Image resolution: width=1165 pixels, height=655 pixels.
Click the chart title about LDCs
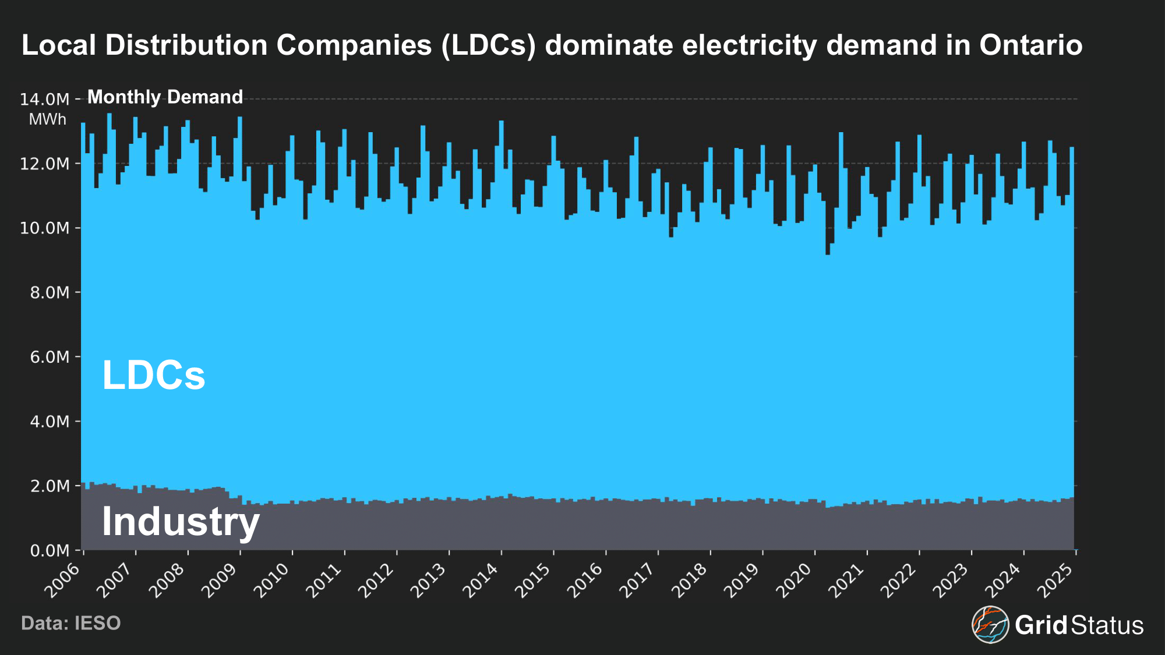552,45
